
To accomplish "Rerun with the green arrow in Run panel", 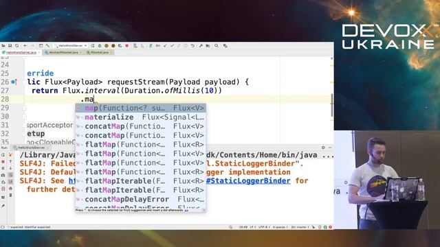I will (x=3, y=155).
